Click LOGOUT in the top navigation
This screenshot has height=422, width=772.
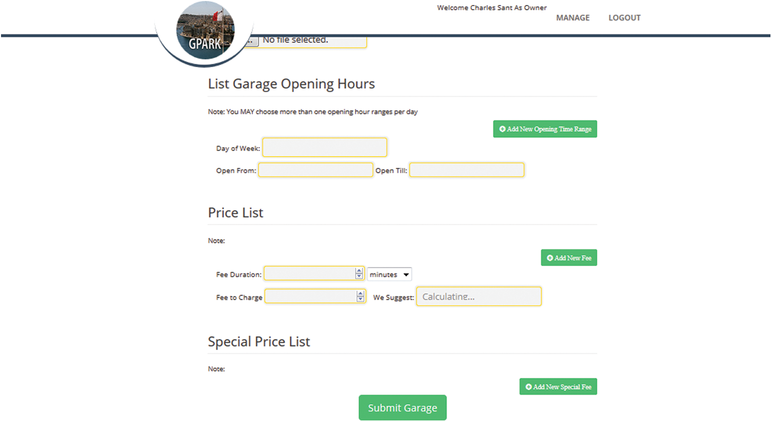tap(624, 18)
